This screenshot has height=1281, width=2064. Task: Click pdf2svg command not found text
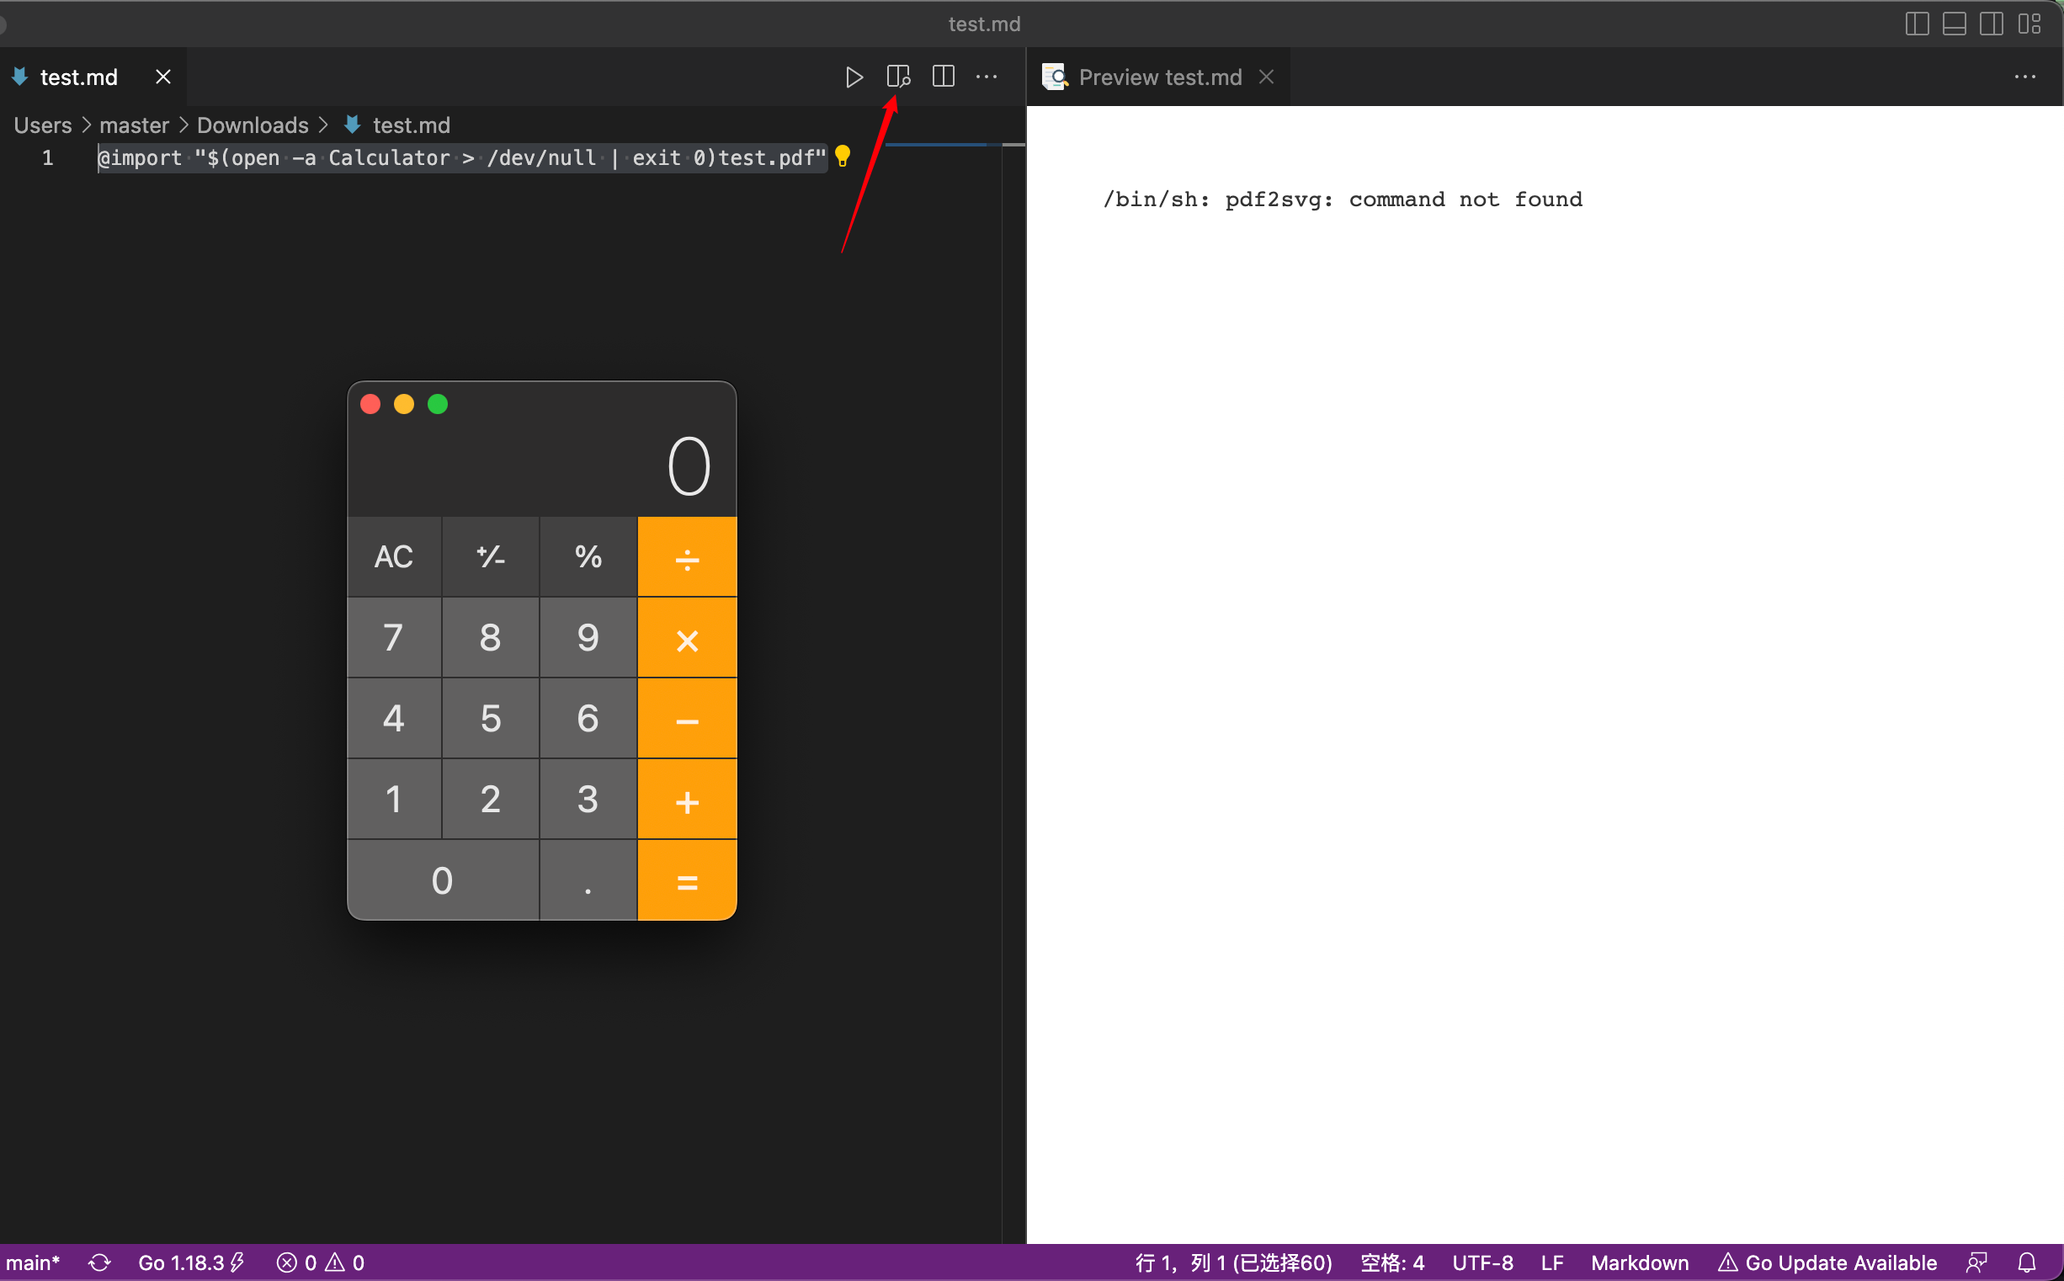pos(1342,199)
